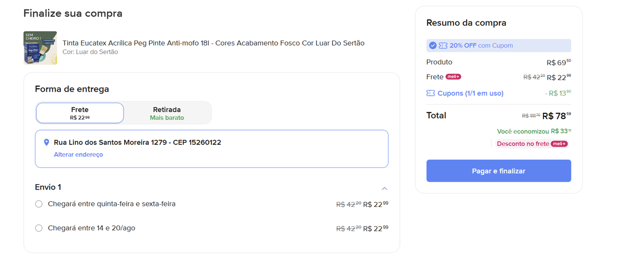Click the Tinta Eucatex product title
626x256 pixels.
213,43
